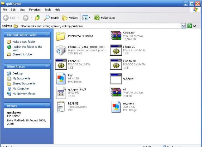Select the Cydia.tar WinRAR archive icon
This screenshot has width=202, height=147.
(116, 35)
